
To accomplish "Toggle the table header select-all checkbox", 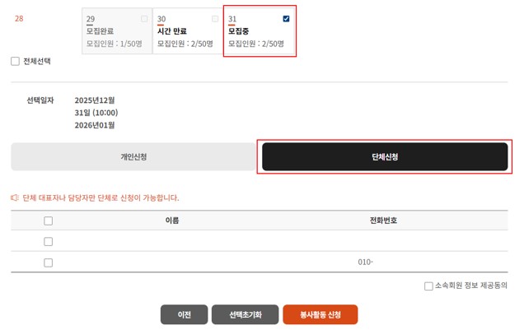I will (x=48, y=221).
